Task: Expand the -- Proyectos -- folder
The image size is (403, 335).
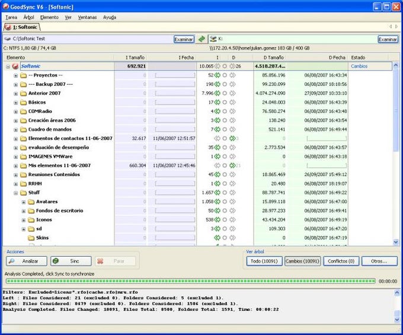Action: [x=15, y=76]
